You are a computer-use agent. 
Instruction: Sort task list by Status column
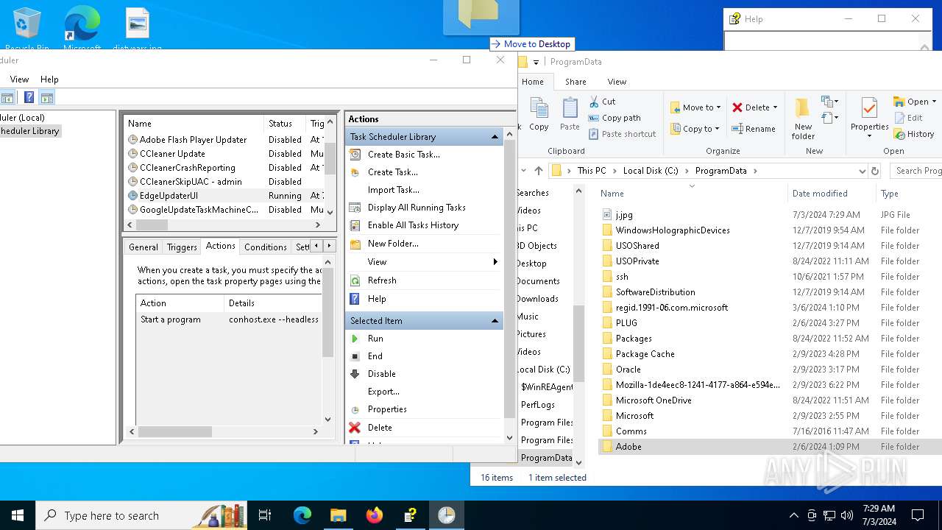click(x=285, y=124)
